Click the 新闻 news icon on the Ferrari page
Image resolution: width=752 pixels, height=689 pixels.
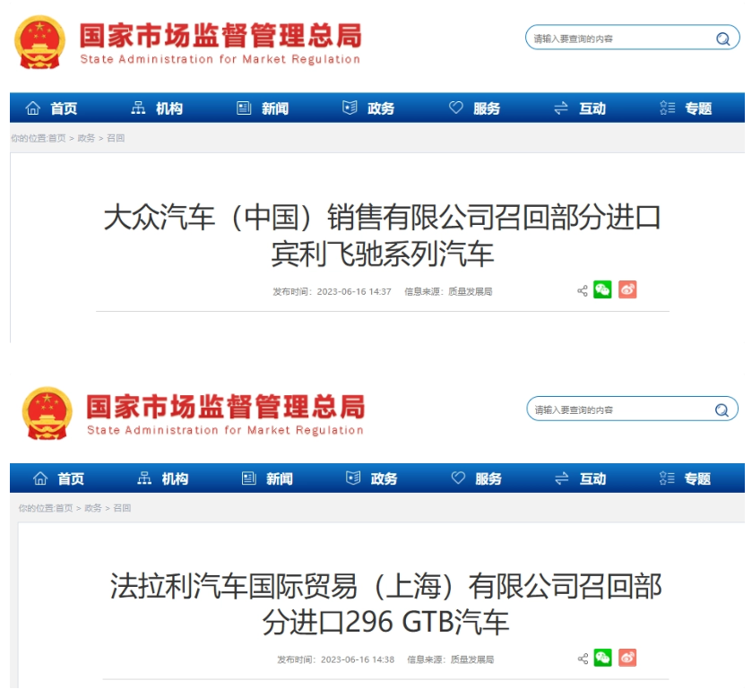tap(249, 478)
